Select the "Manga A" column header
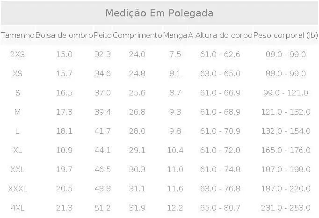 click(178, 35)
